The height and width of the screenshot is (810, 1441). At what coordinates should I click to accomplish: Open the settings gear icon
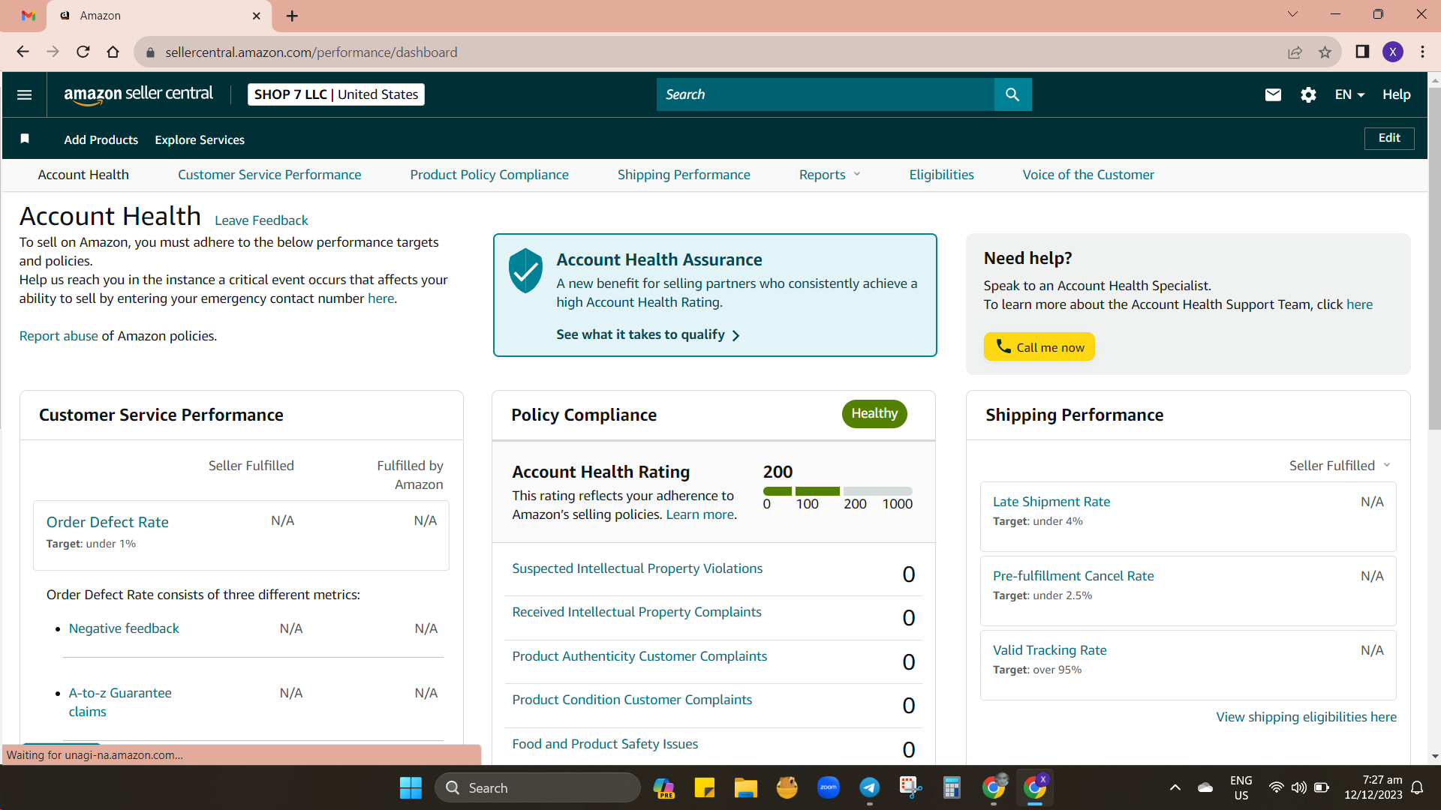(x=1308, y=94)
